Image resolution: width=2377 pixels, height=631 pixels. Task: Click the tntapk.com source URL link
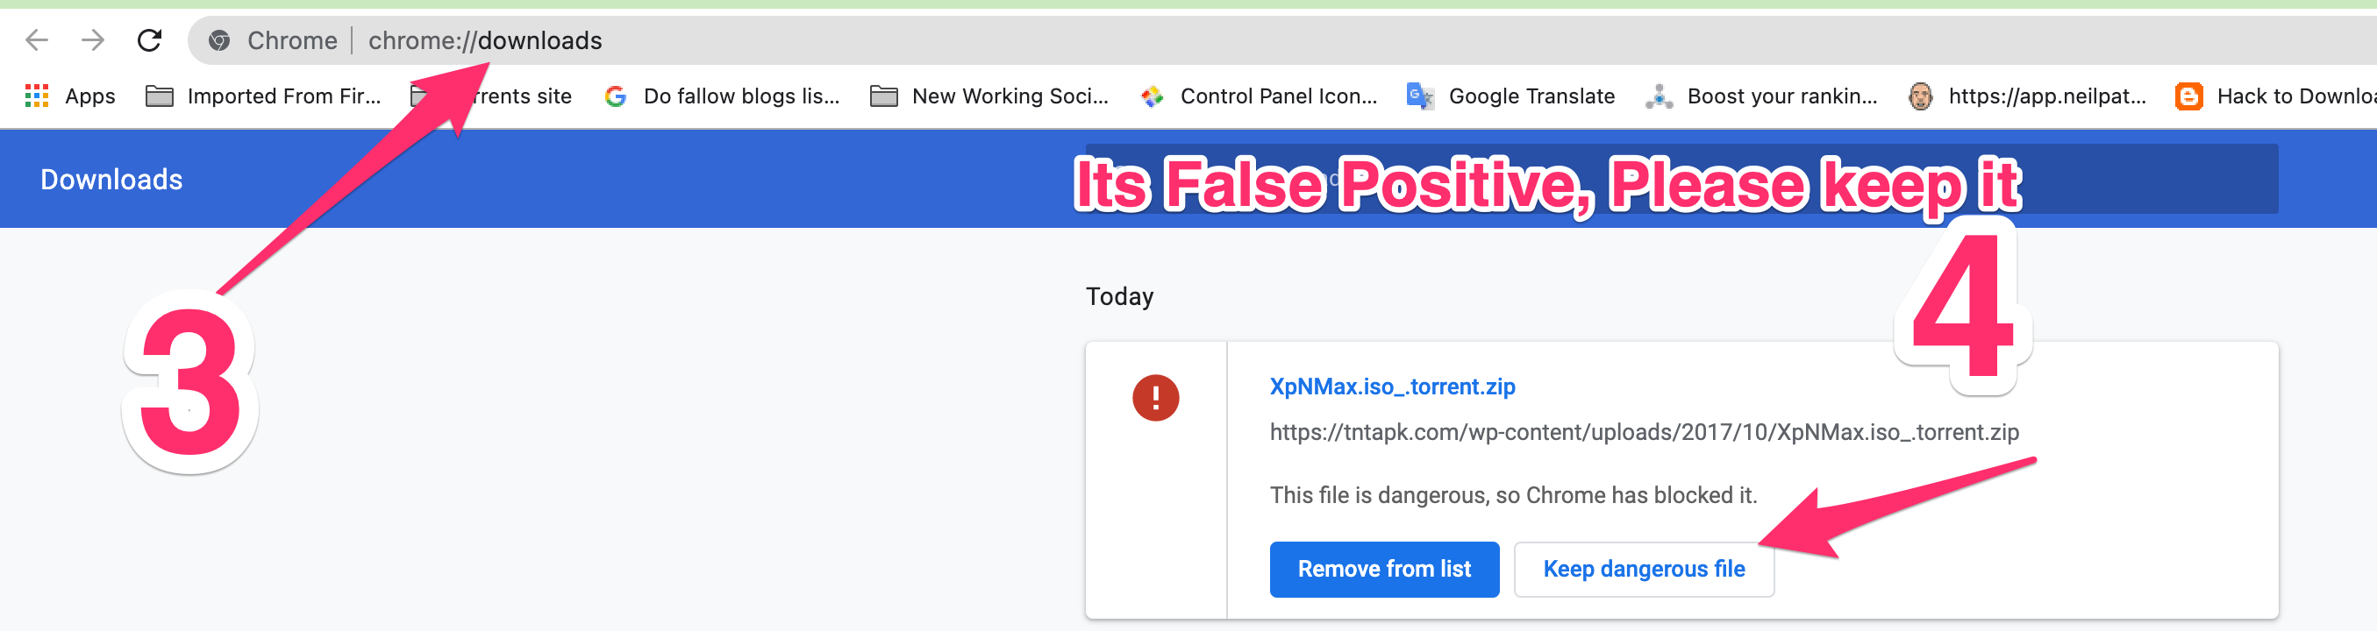1644,432
